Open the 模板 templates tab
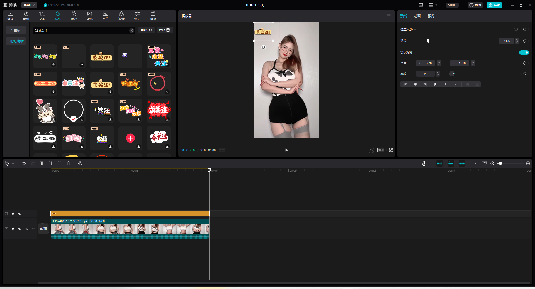The image size is (535, 289). pyautogui.click(x=153, y=16)
